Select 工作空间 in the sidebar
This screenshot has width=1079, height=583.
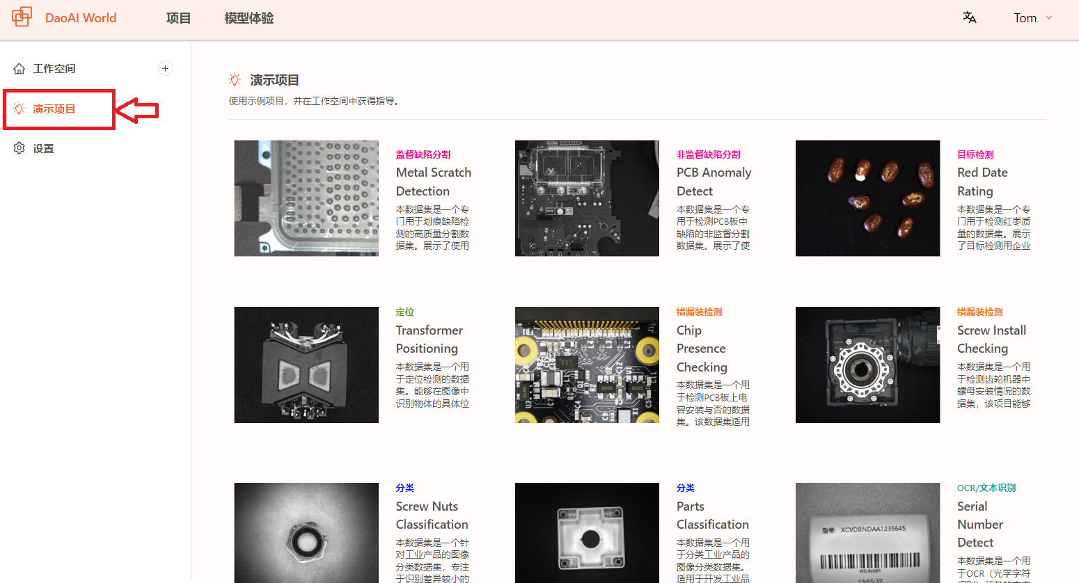[54, 68]
